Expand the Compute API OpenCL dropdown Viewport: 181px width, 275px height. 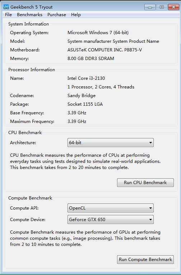click(111, 208)
